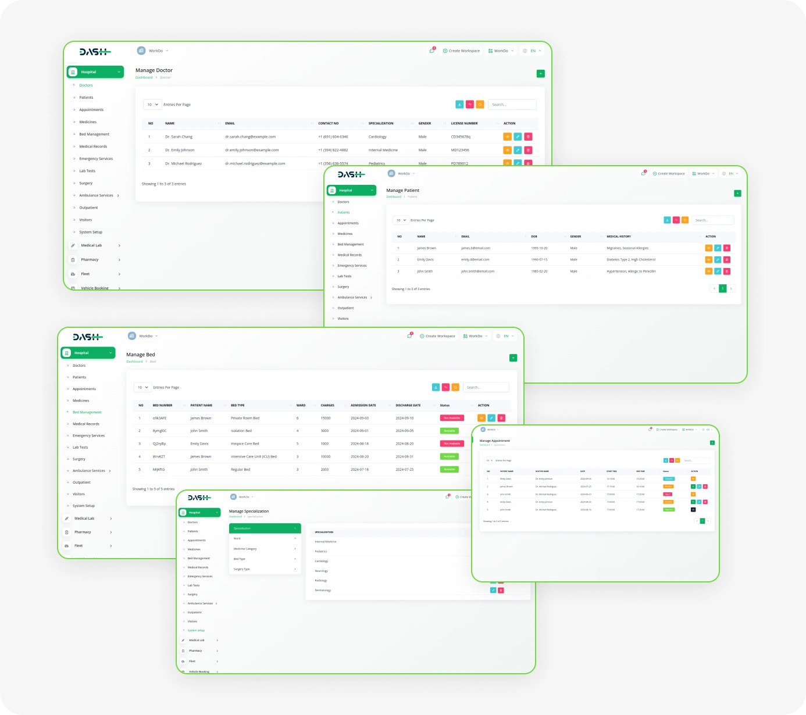Click the Search field on Manage Patient

(x=713, y=220)
